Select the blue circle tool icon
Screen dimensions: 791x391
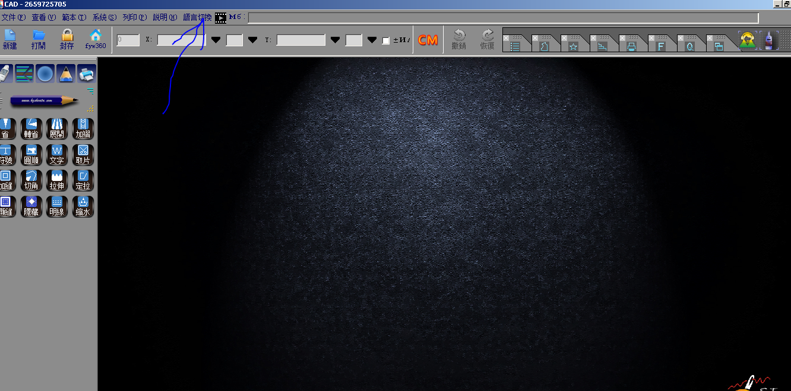(x=45, y=74)
